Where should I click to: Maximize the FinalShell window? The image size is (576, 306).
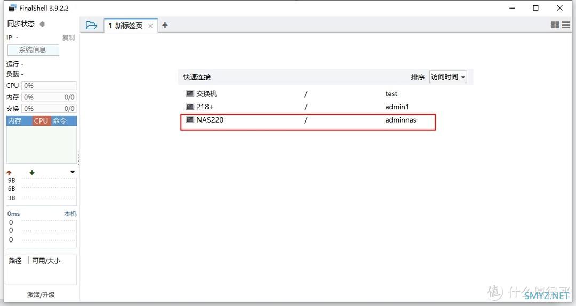tap(535, 7)
